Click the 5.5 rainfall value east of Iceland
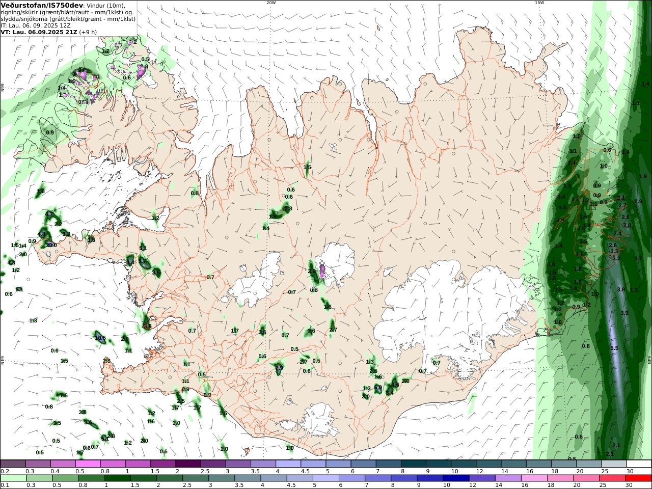652x489 pixels. click(614, 348)
